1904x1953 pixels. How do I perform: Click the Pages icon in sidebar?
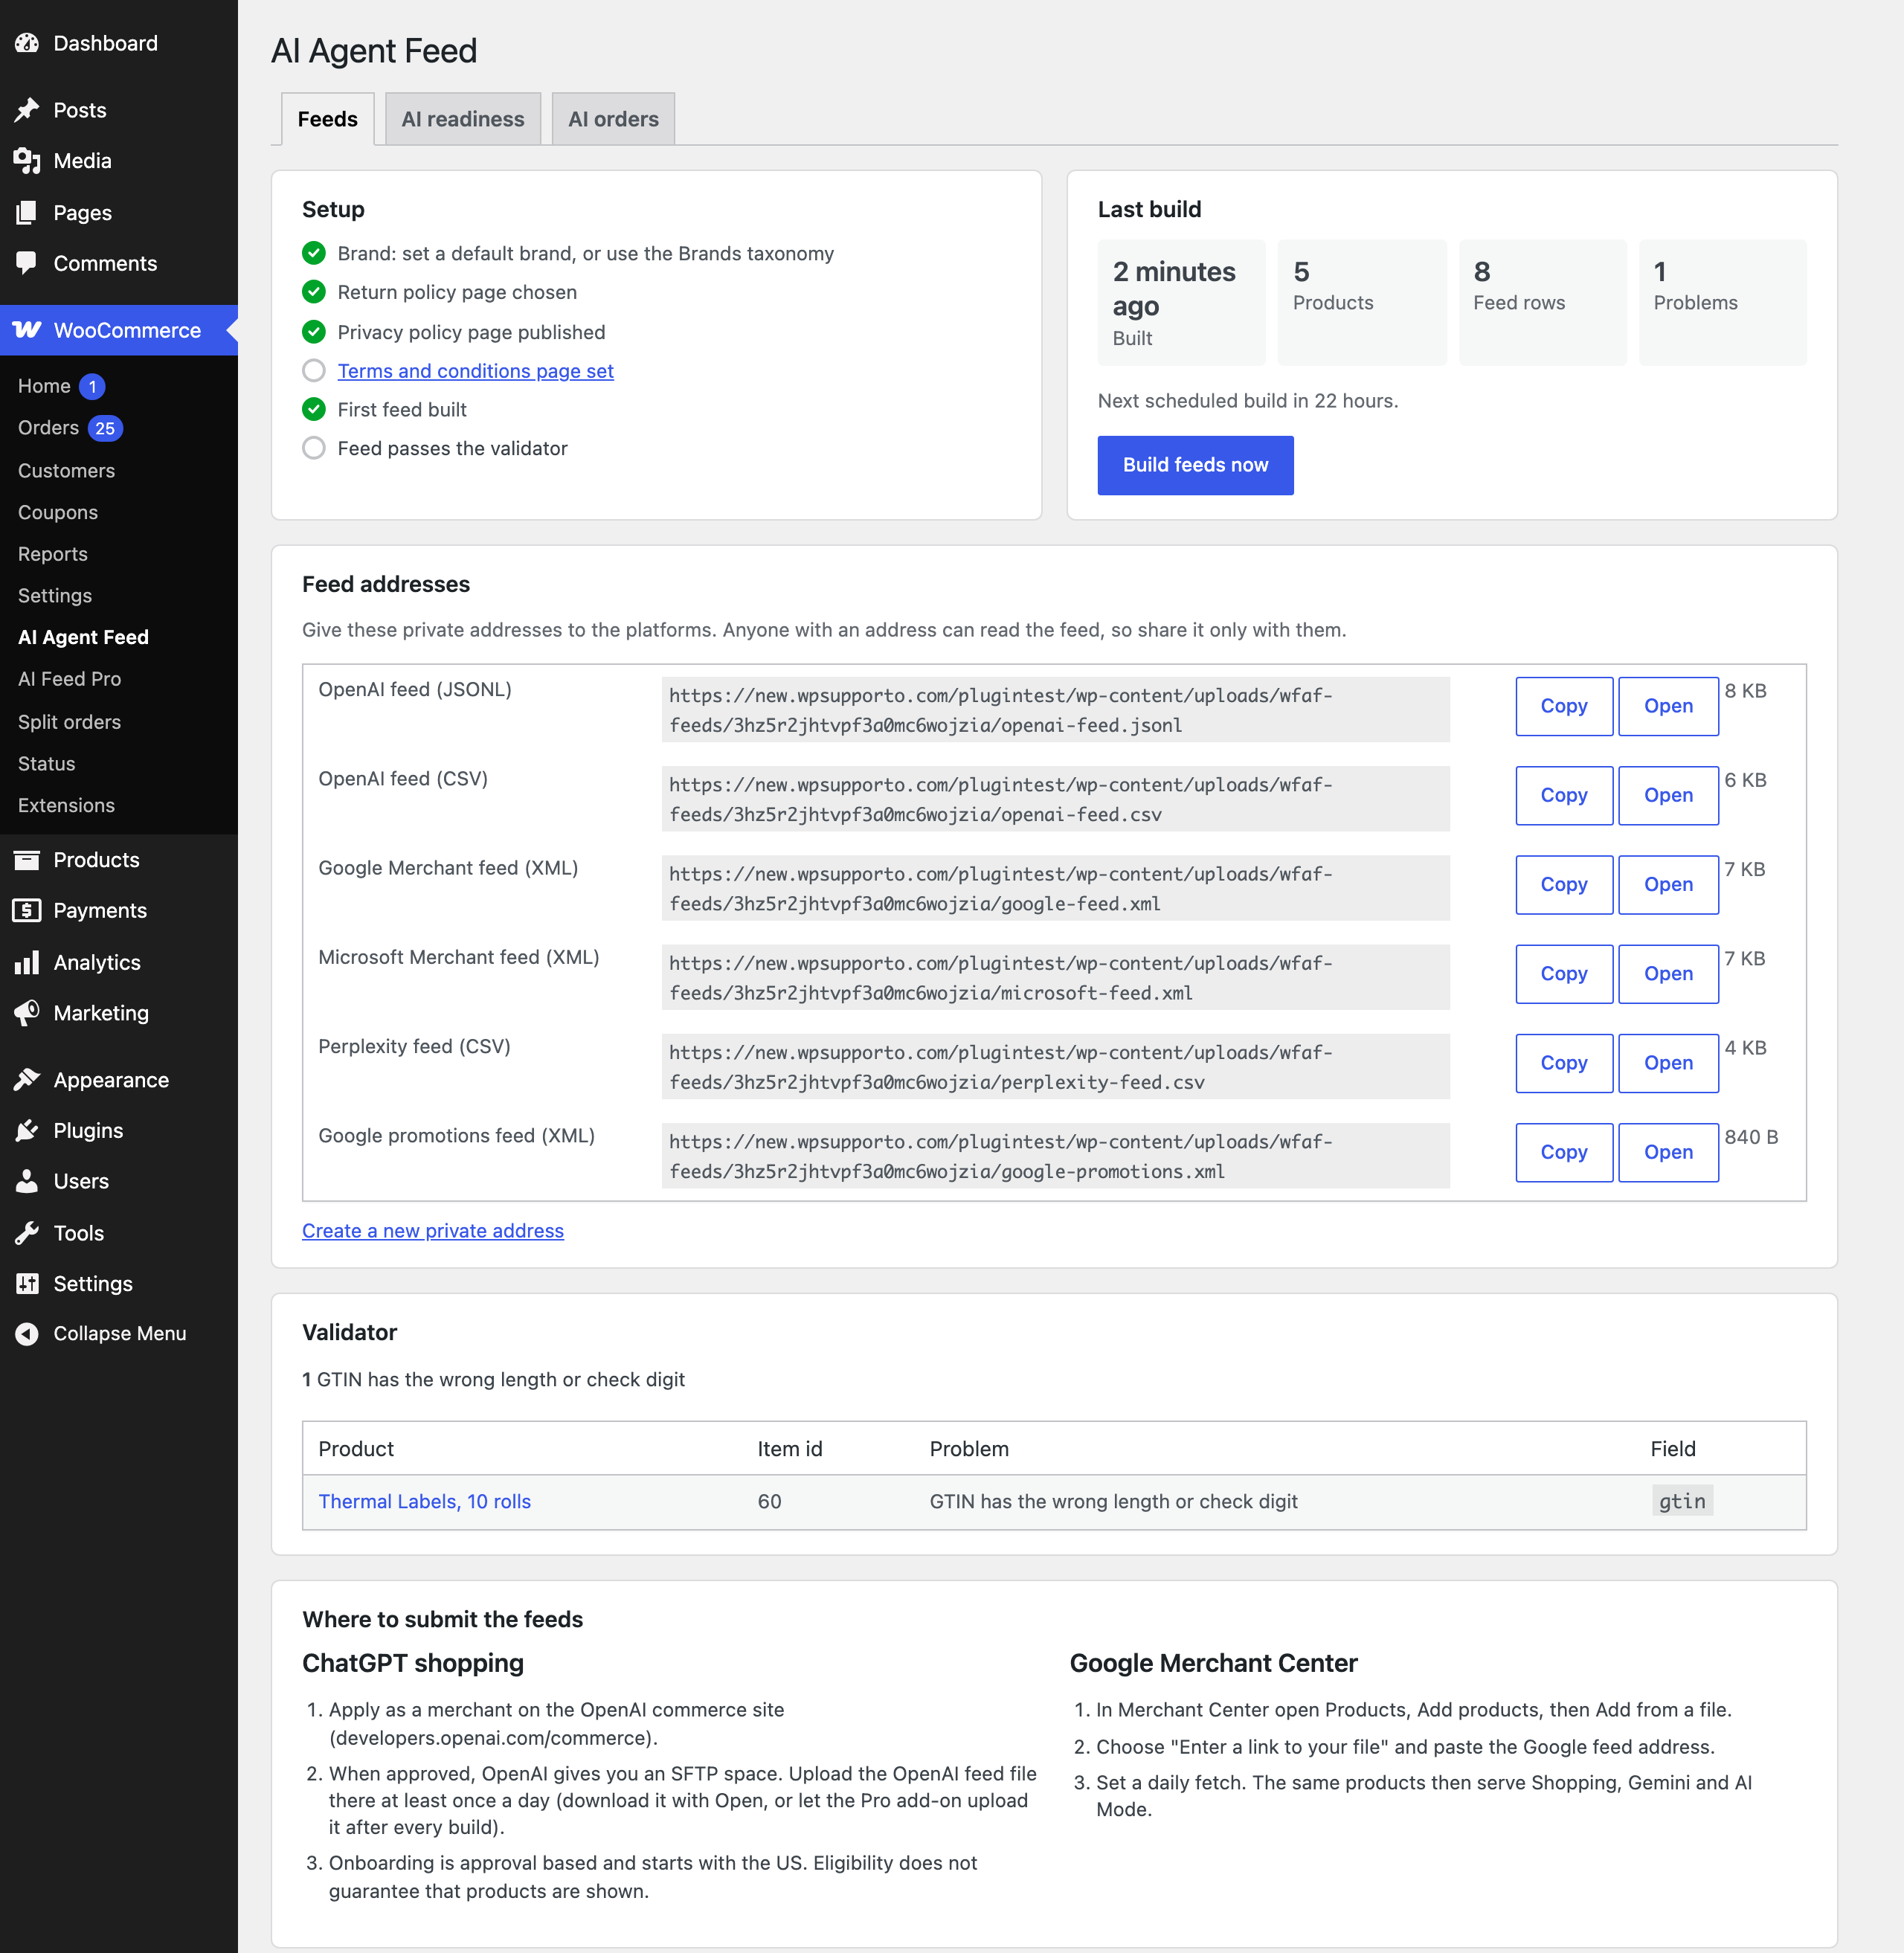[27, 213]
